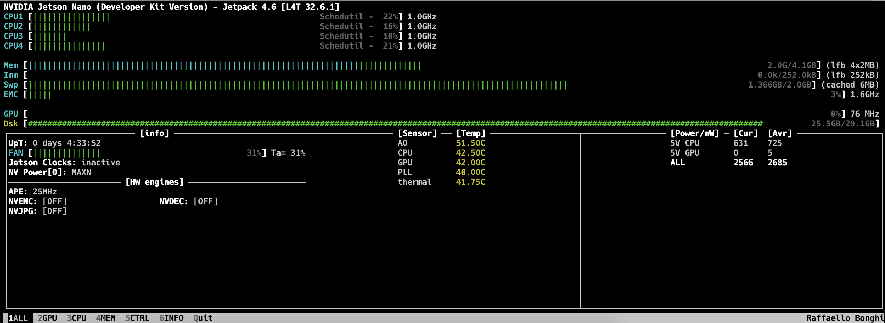This screenshot has height=323, width=885.
Task: Click the ALL average power 2685
Action: coord(777,163)
